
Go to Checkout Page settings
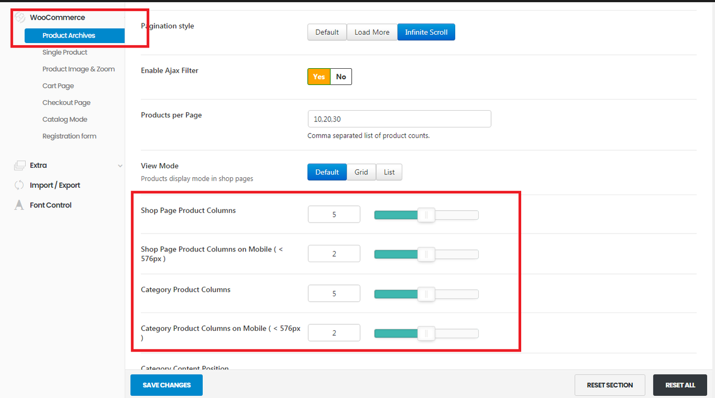pos(66,102)
